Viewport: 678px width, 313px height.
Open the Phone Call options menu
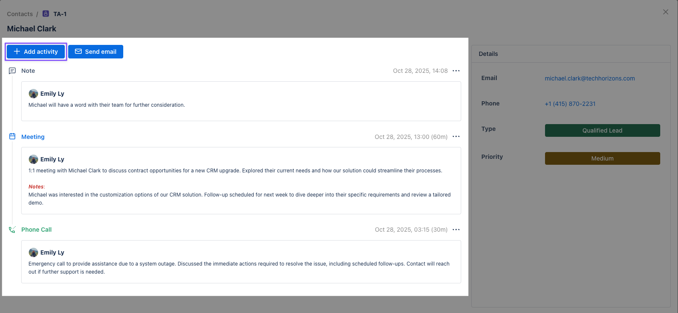[456, 230]
